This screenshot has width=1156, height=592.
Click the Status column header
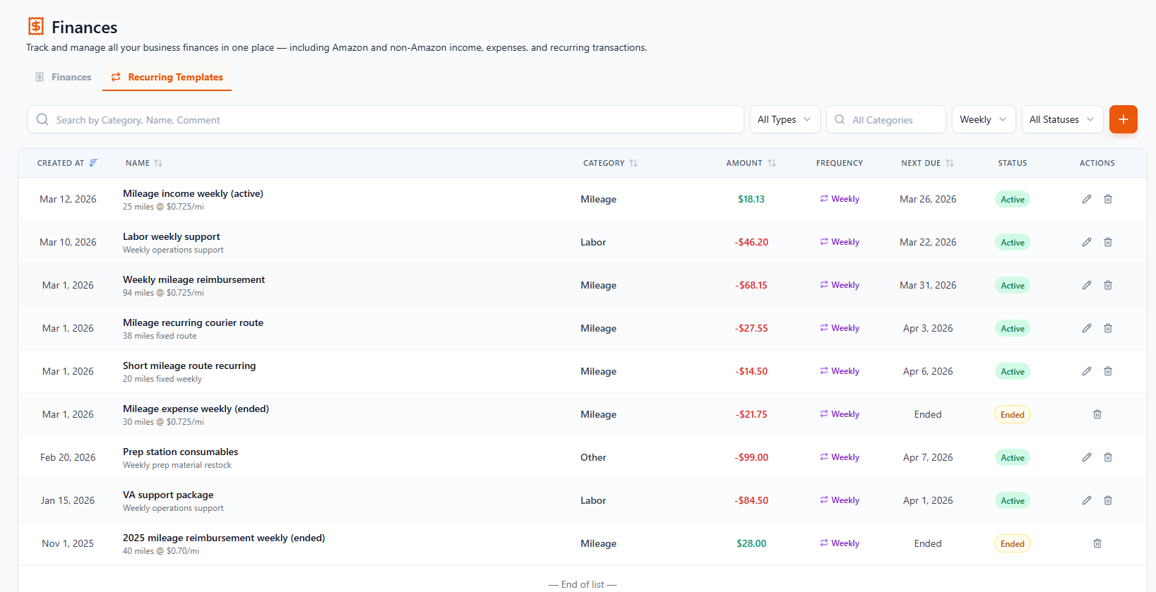click(x=1012, y=163)
